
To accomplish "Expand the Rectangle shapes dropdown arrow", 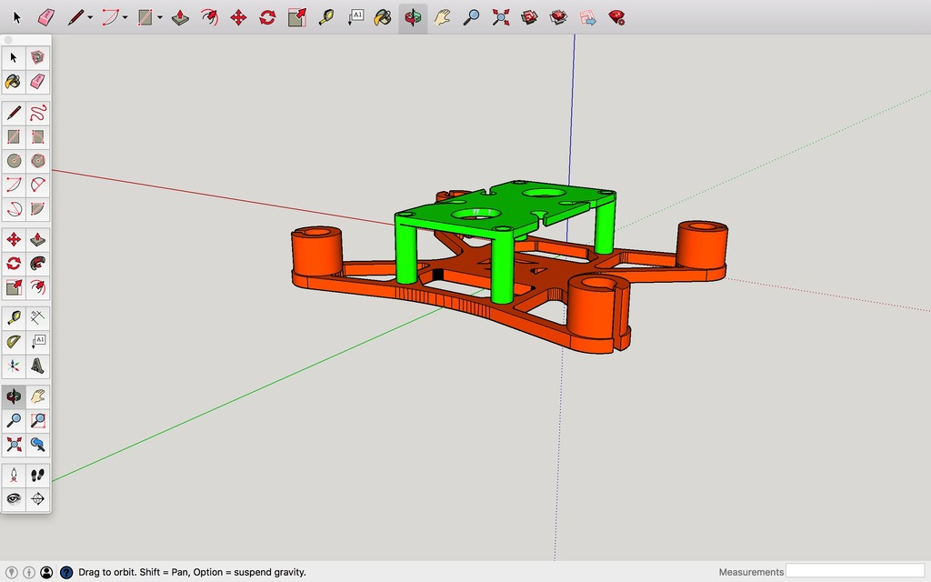I will pos(159,17).
